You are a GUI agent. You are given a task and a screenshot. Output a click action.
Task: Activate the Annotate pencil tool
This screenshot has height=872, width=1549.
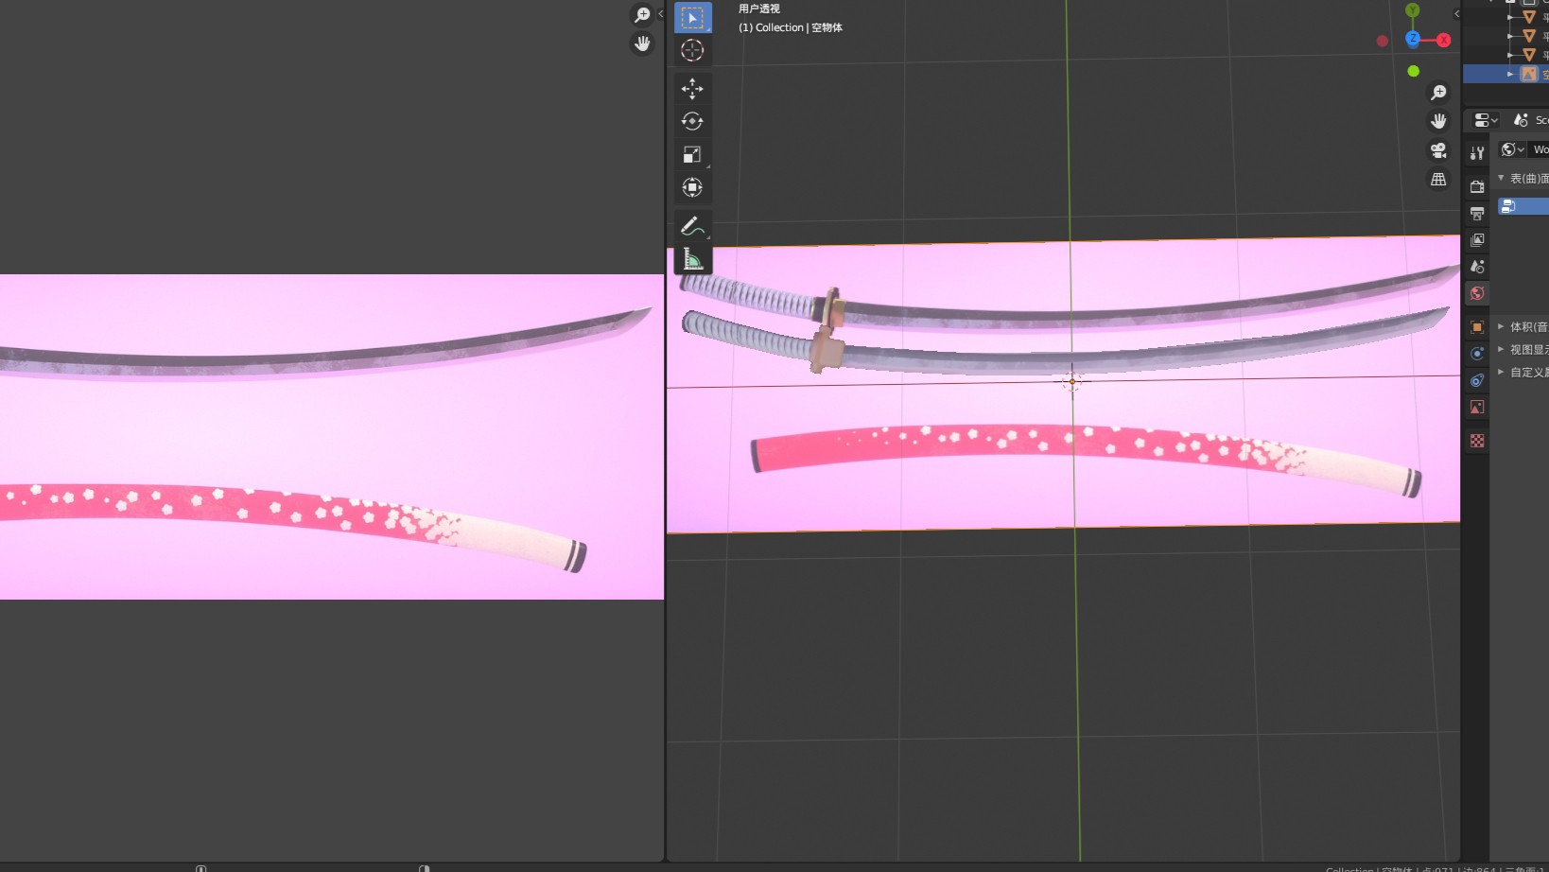(692, 226)
